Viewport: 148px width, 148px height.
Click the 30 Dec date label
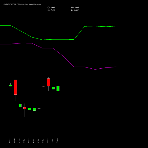click(x=15, y=141)
